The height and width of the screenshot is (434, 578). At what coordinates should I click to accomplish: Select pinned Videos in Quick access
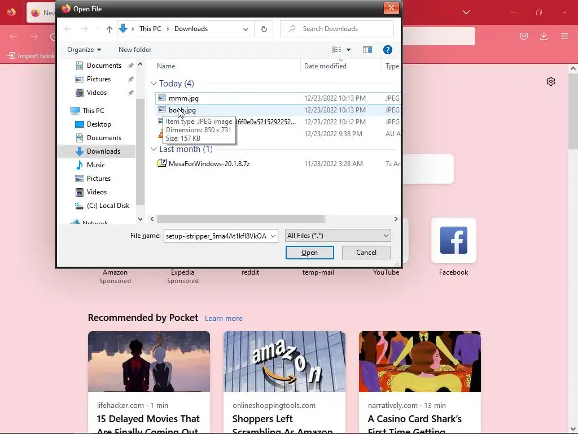click(97, 93)
